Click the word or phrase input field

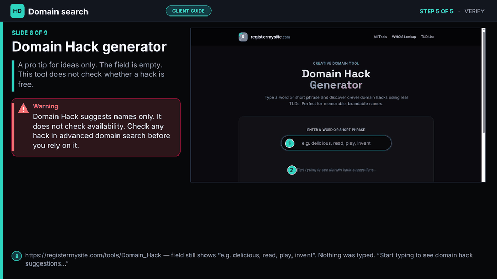coord(336,143)
